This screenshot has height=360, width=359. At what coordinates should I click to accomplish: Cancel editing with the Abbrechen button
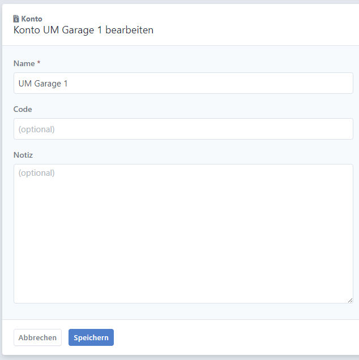[37, 337]
